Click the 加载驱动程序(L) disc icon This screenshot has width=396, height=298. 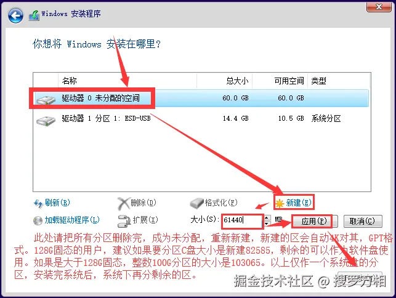click(38, 220)
